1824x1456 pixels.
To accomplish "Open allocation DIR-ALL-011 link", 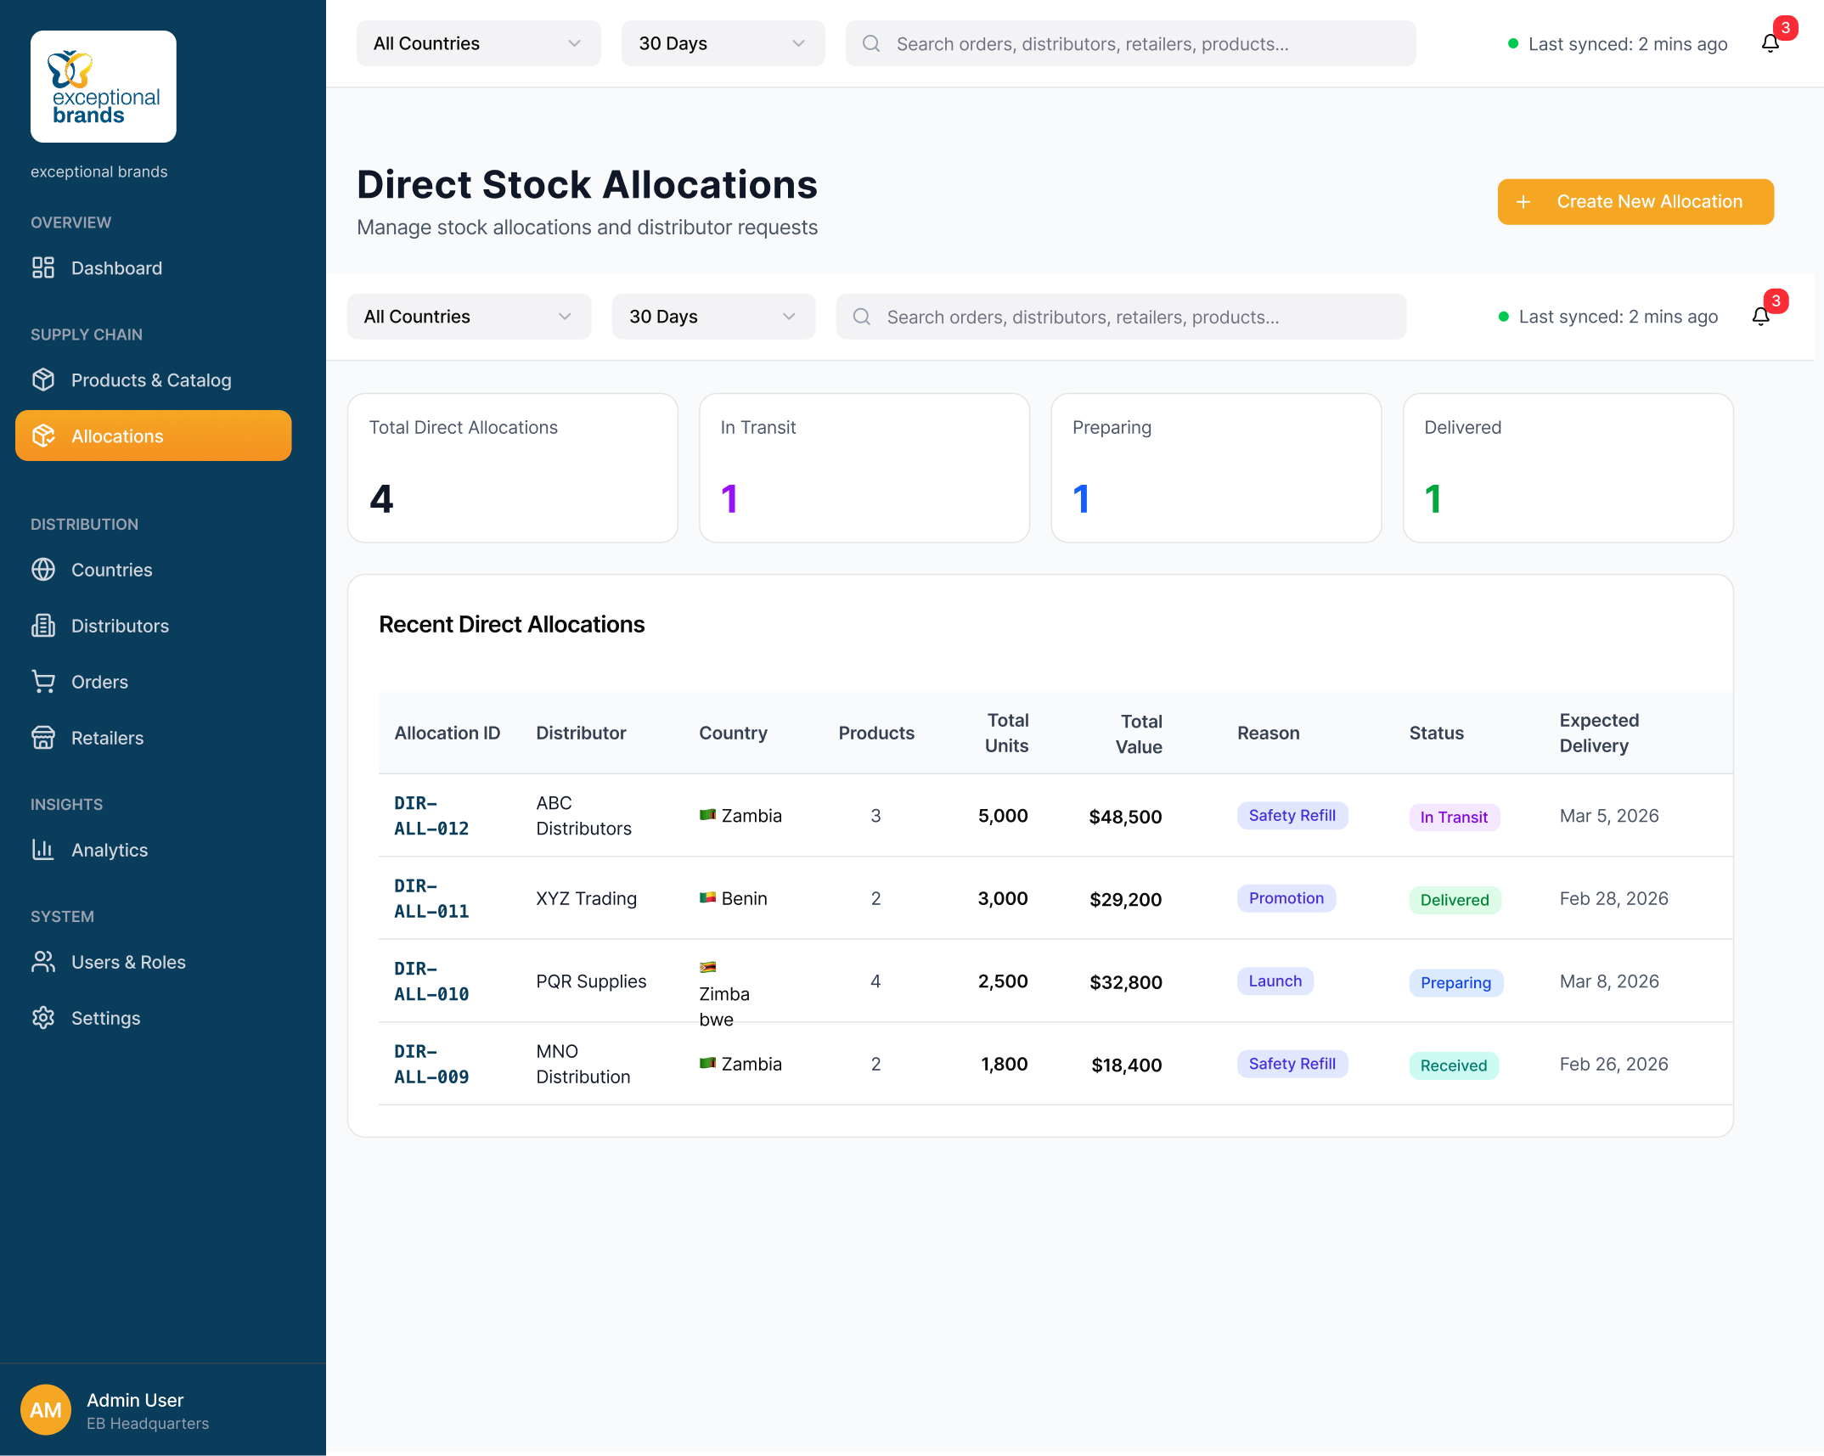I will point(431,899).
